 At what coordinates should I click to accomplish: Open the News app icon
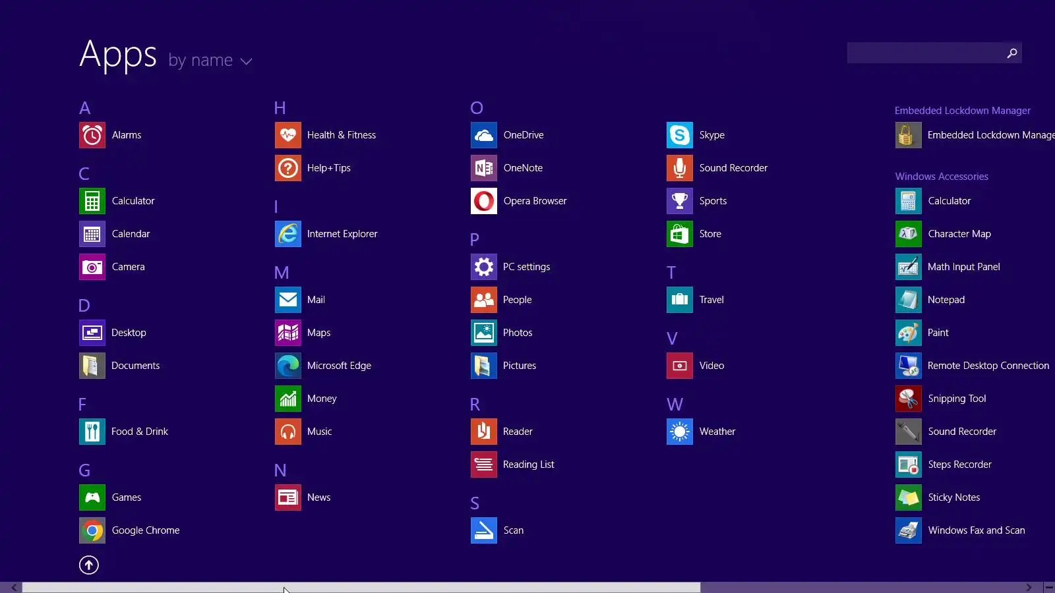tap(288, 497)
